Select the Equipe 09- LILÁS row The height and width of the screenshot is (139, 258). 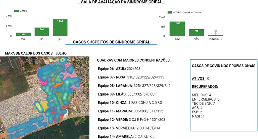[x=128, y=94]
